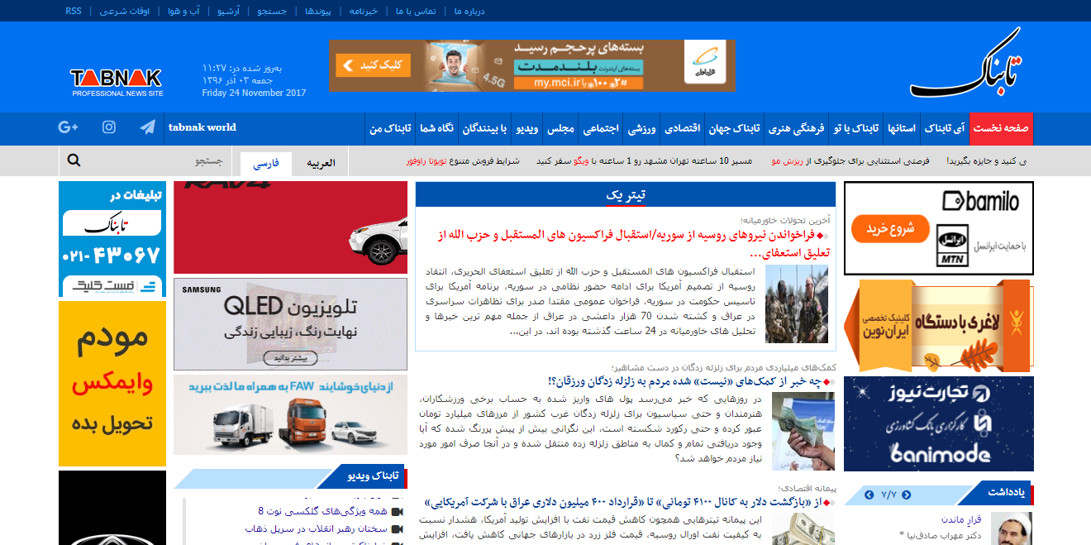Click پیوندها in top bar
Viewport: 1091px width, 545px height.
319,11
